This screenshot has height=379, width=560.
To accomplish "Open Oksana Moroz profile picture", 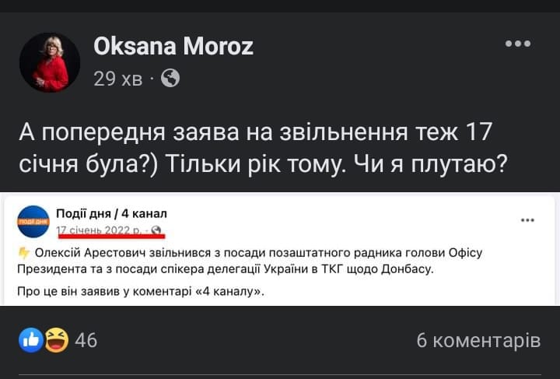I will point(50,62).
